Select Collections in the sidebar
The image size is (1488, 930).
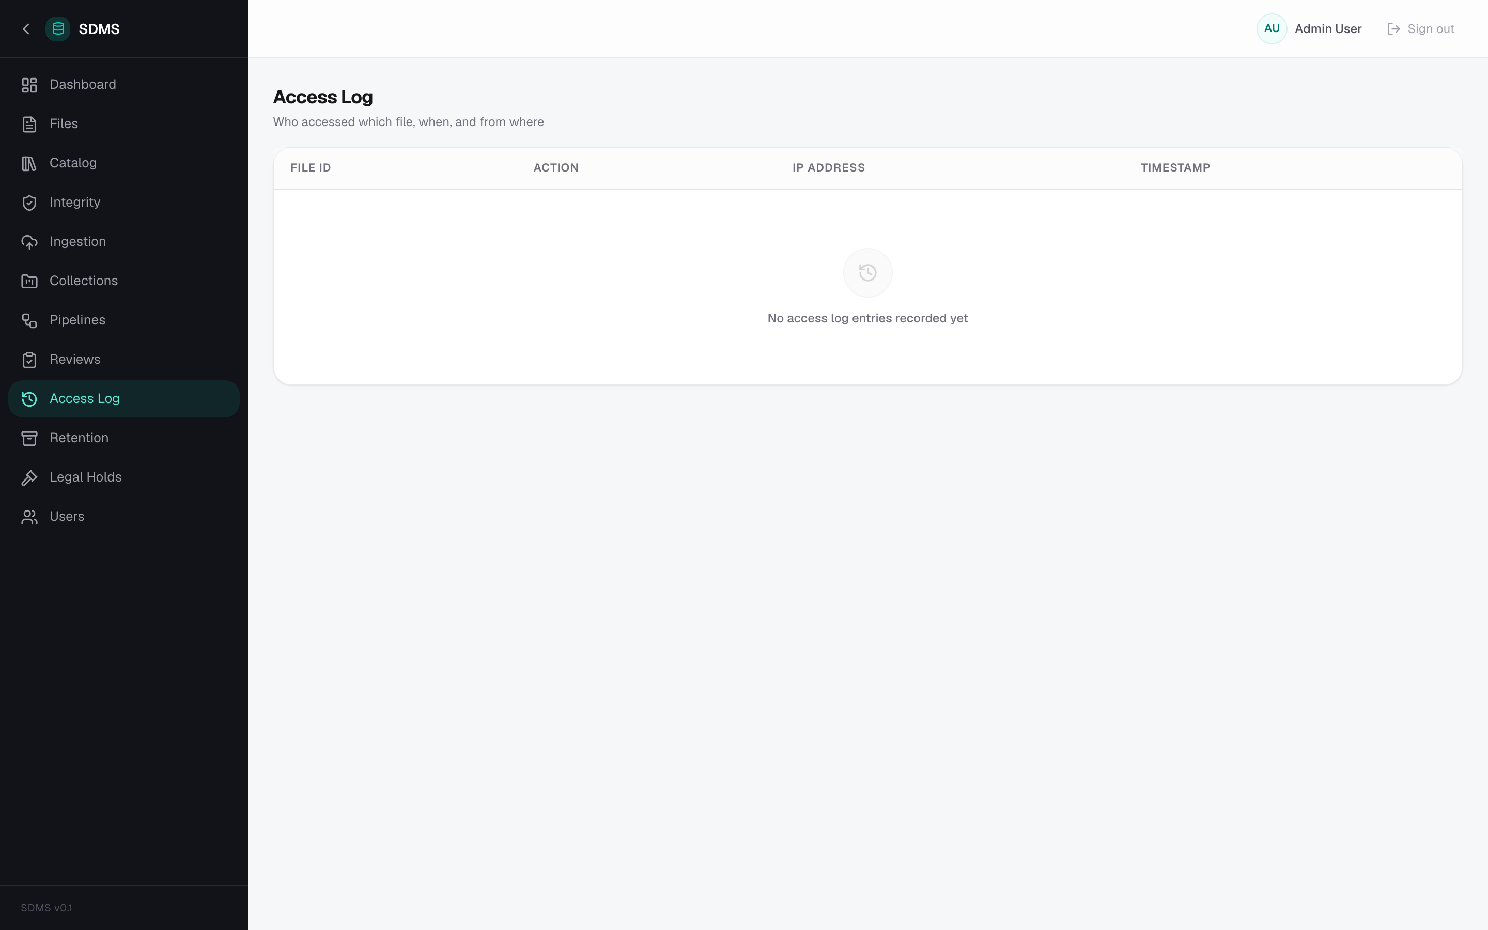(x=123, y=281)
